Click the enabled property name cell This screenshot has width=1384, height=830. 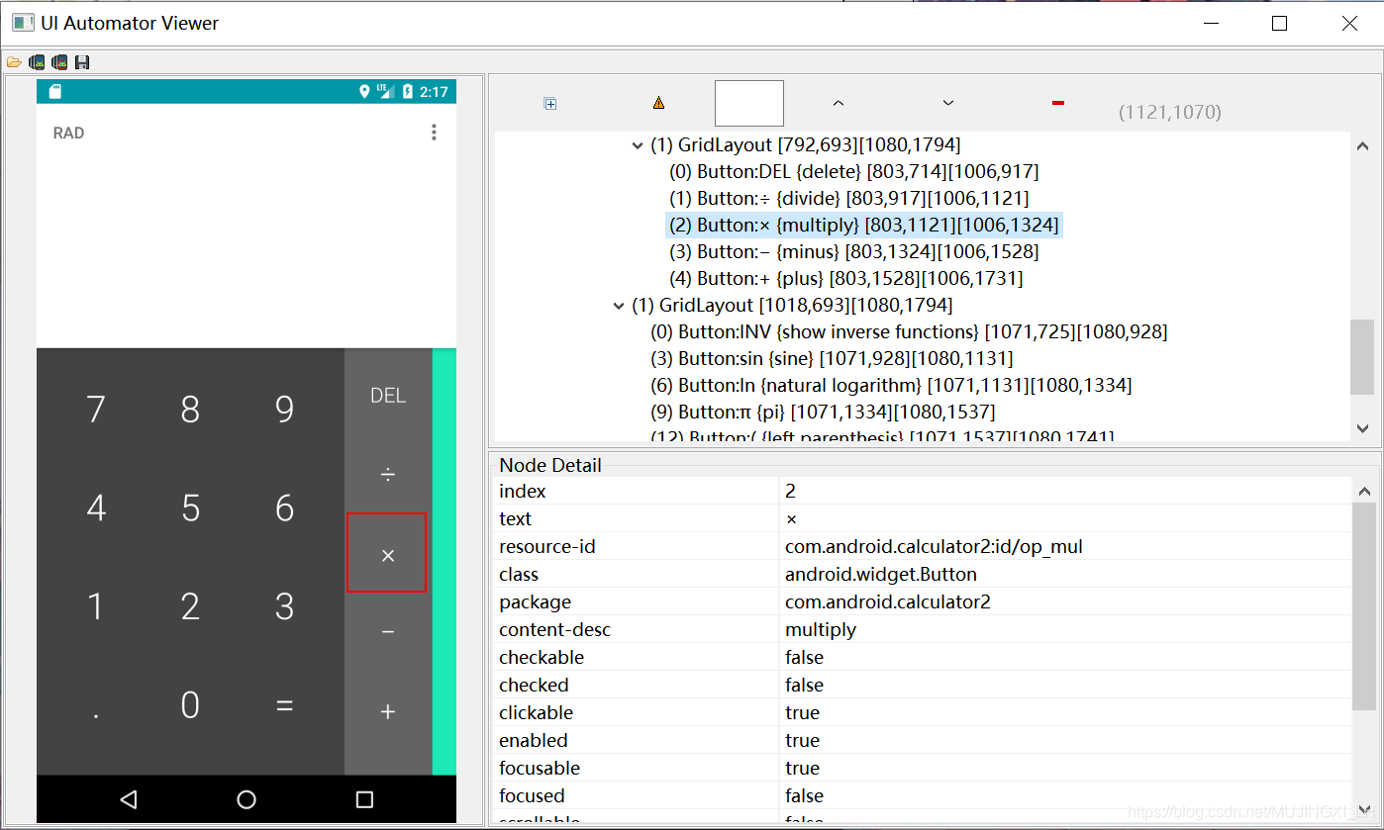pyautogui.click(x=636, y=740)
